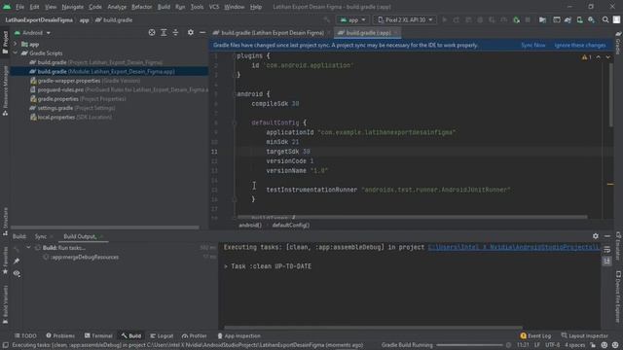623x350 pixels.
Task: Open the TODO tool window
Action: [25, 335]
